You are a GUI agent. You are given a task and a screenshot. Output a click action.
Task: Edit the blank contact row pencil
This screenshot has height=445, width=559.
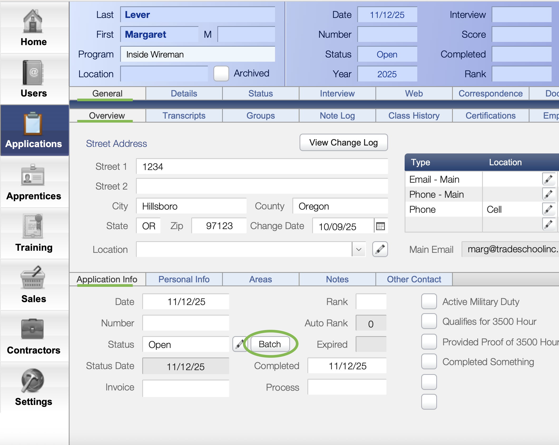(x=549, y=224)
